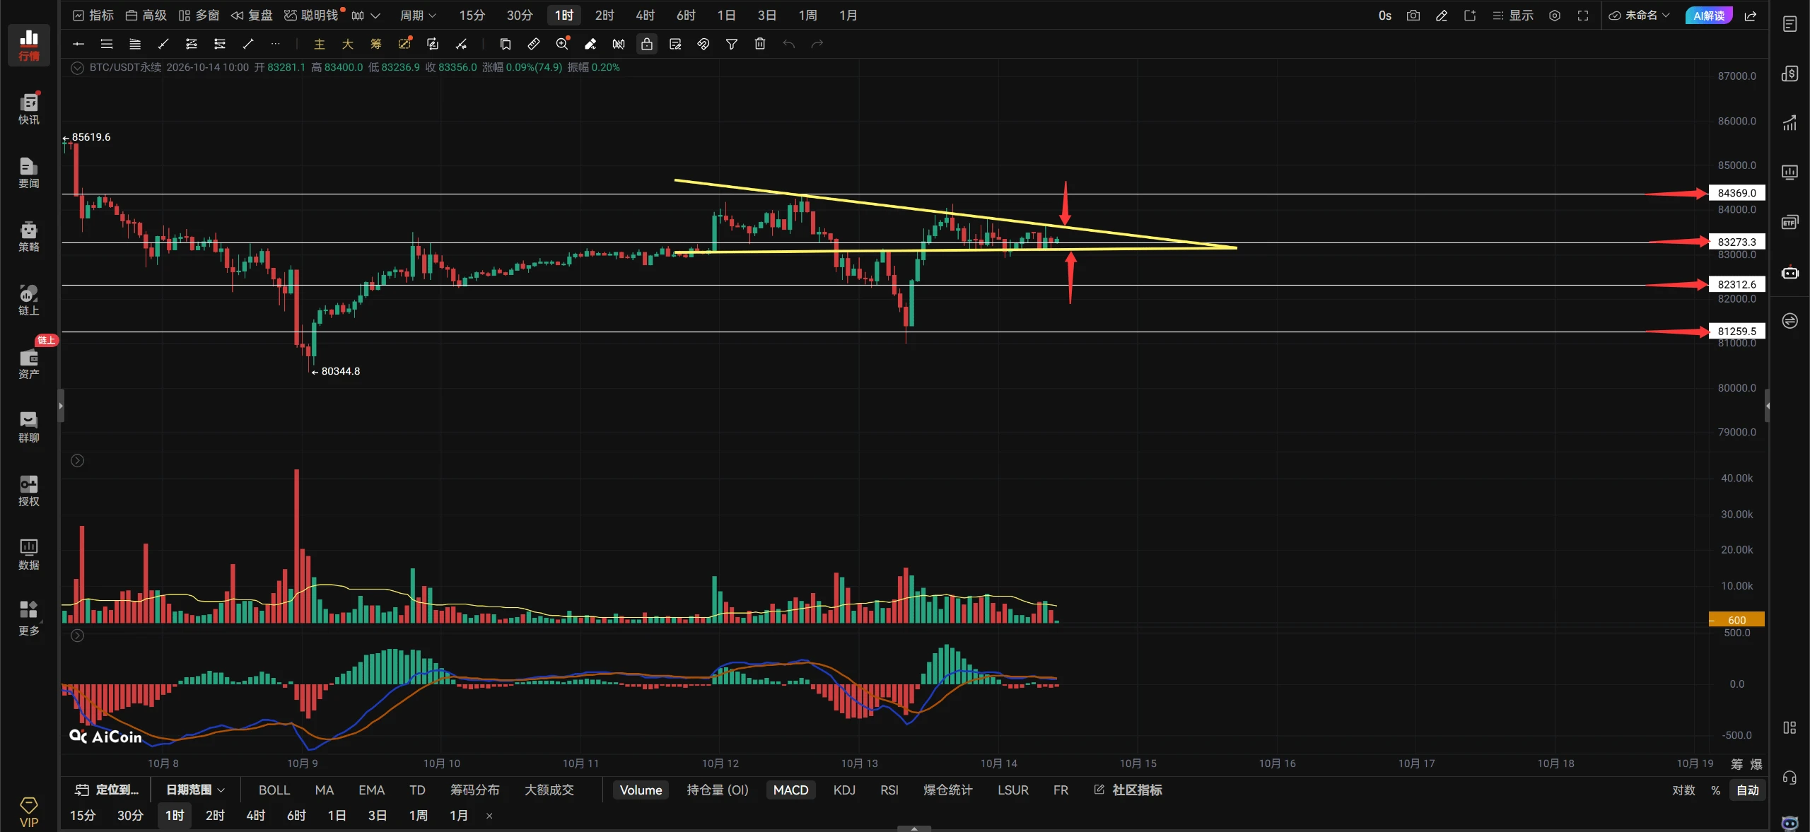Click the share arrow icon top right
Image resolution: width=1810 pixels, height=832 pixels.
1751,16
